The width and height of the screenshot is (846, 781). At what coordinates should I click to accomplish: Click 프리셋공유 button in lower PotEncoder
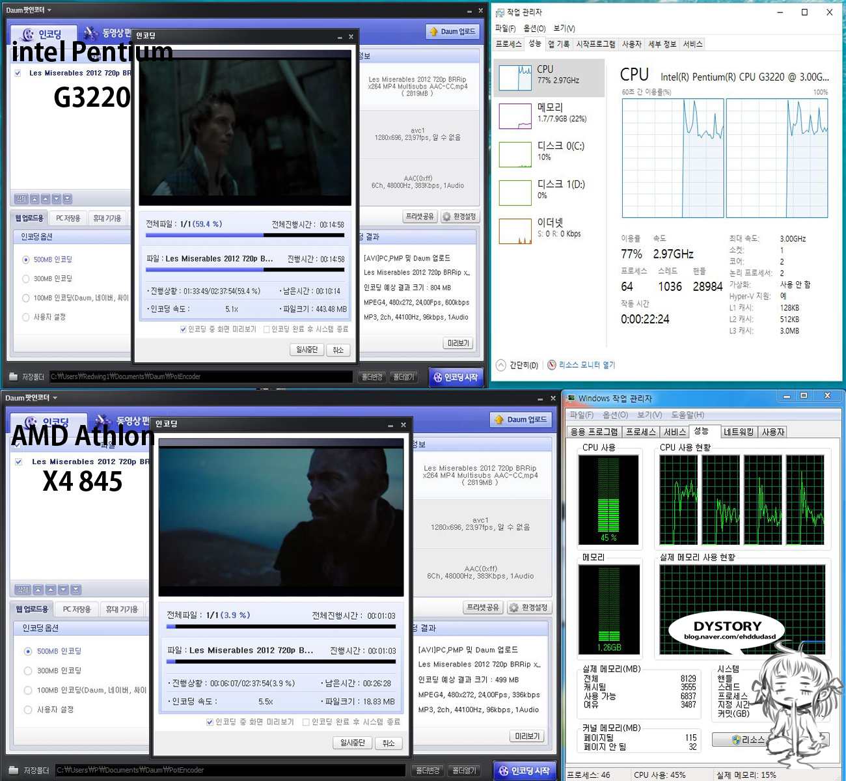[x=482, y=607]
